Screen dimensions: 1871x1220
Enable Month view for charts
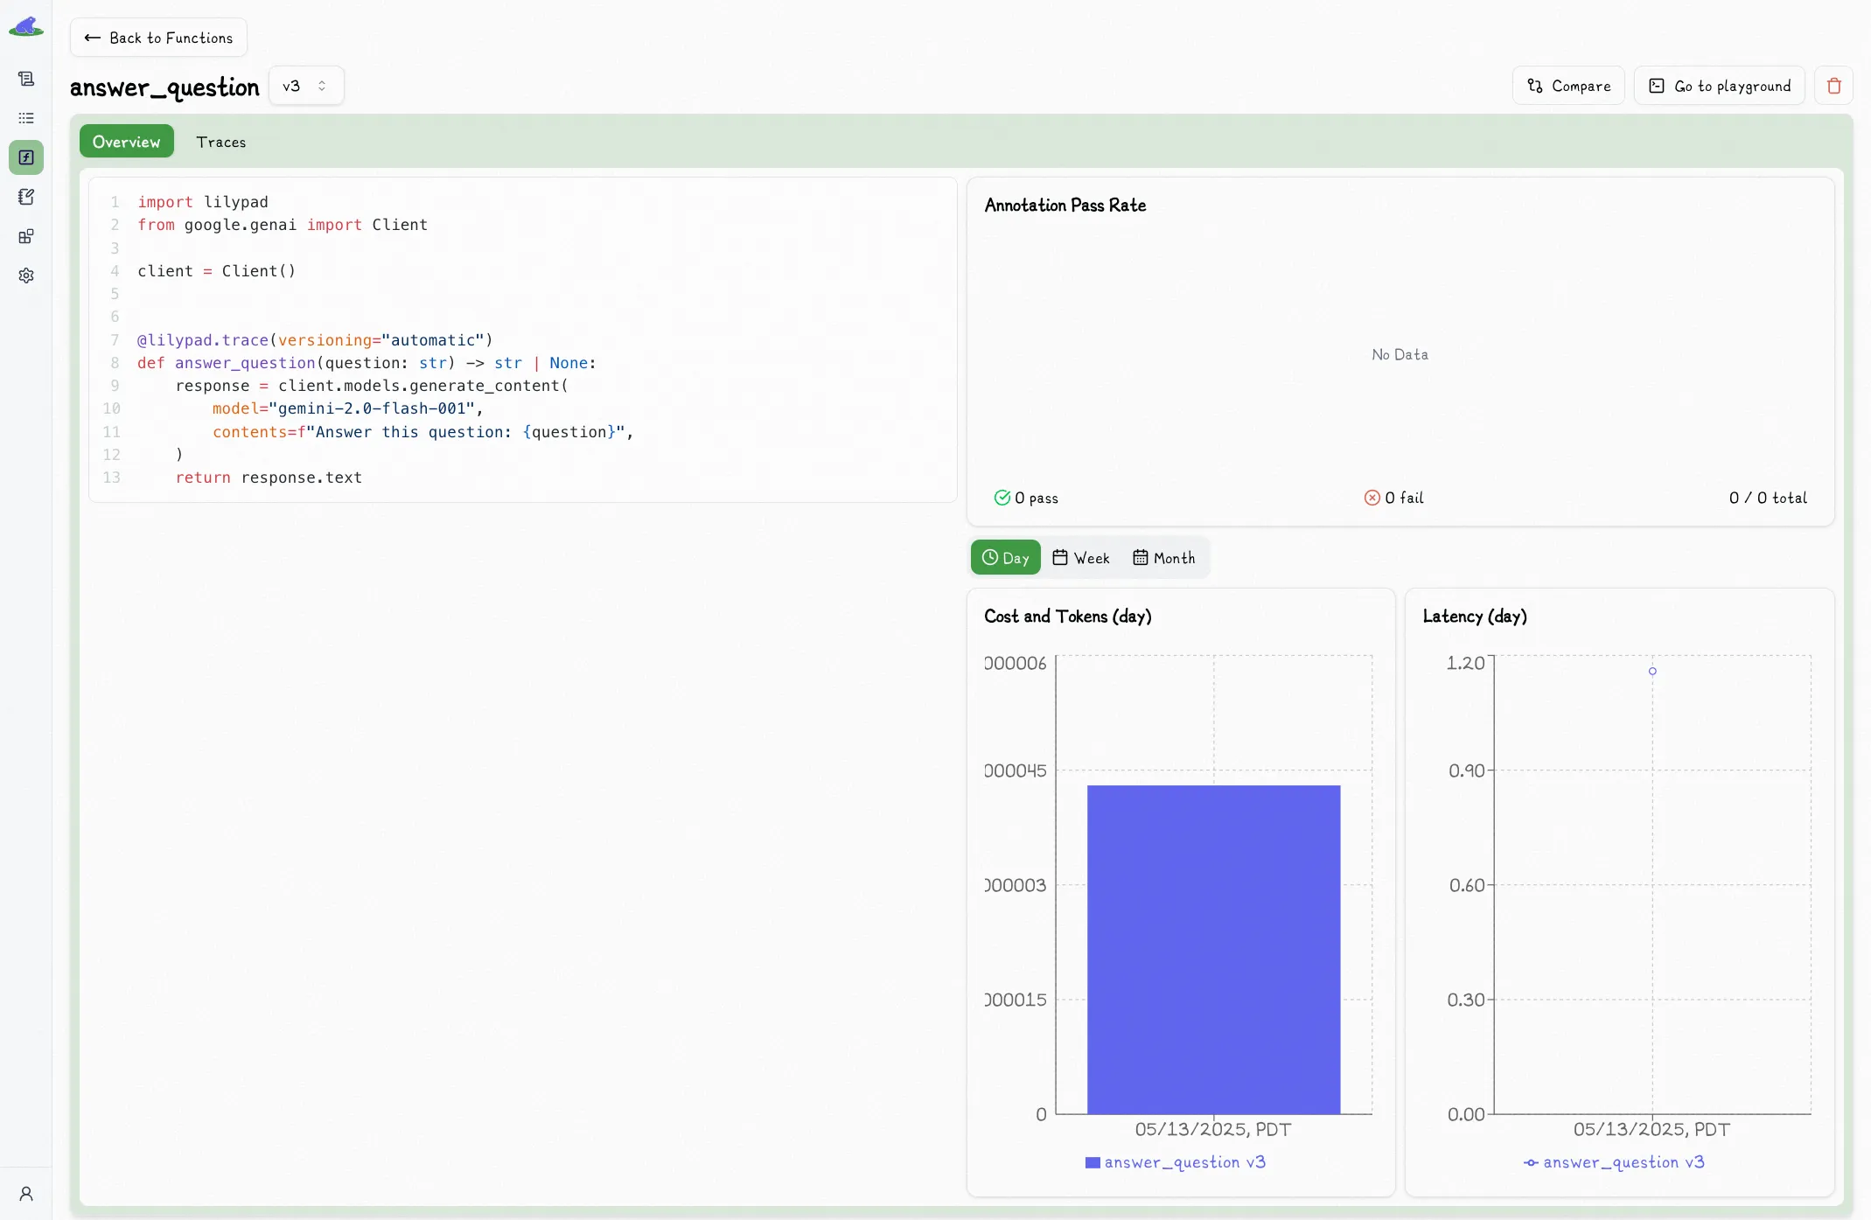pyautogui.click(x=1163, y=557)
